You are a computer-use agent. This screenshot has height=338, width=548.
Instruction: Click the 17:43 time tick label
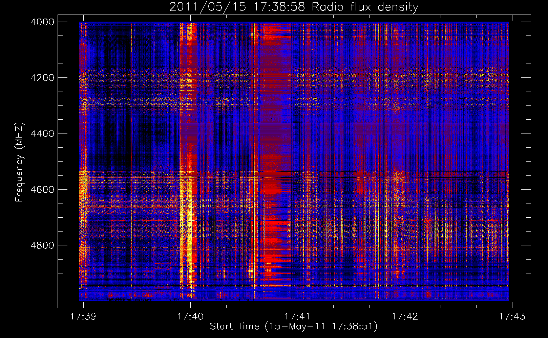(x=512, y=316)
